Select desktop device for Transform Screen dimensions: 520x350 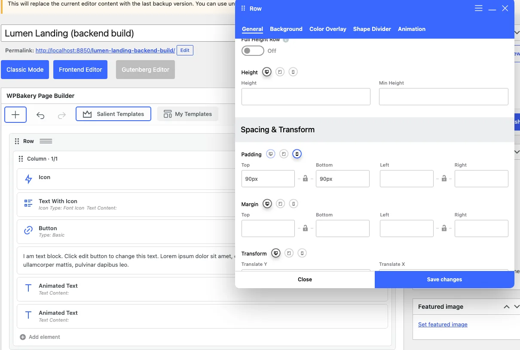pyautogui.click(x=276, y=253)
